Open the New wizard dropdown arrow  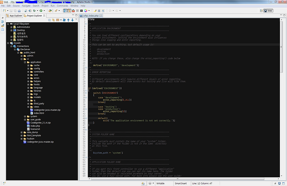[8, 11]
